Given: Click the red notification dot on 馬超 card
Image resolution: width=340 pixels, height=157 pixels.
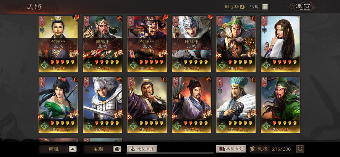Looking at the screenshot, I should point(210,17).
